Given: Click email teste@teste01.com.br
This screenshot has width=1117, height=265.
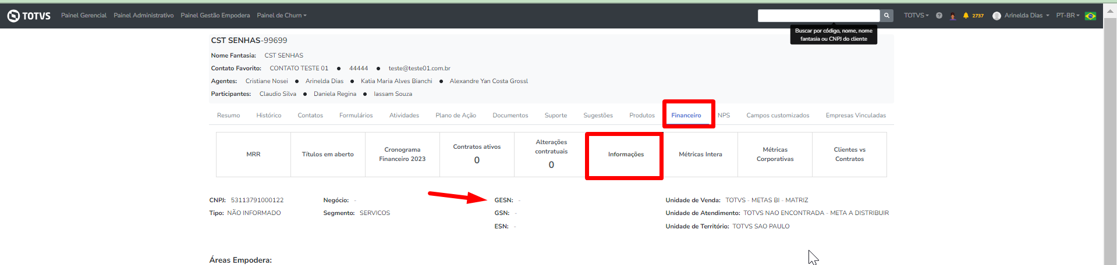Looking at the screenshot, I should [x=419, y=68].
